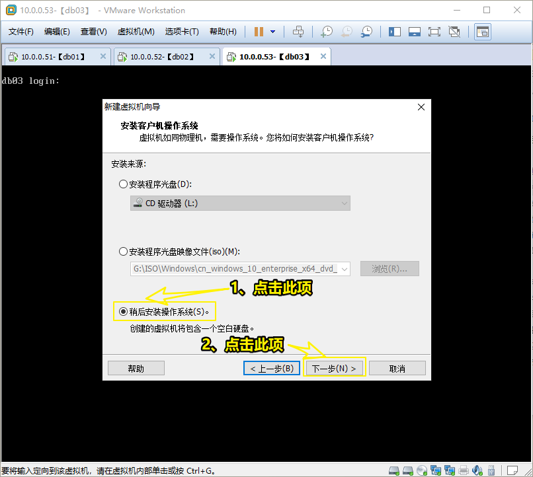Open the 虚拟机(M) menu
Image resolution: width=533 pixels, height=477 pixels.
pos(136,31)
